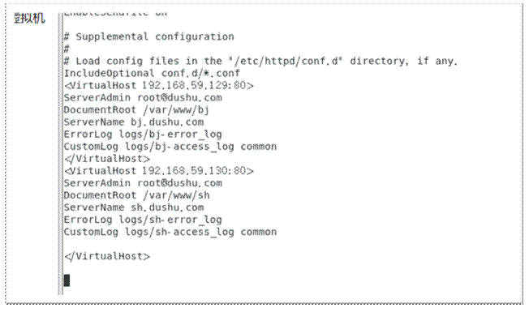Click ErrorLog logs/sh-error_log line
Screen dimensions: 529x312
143,220
